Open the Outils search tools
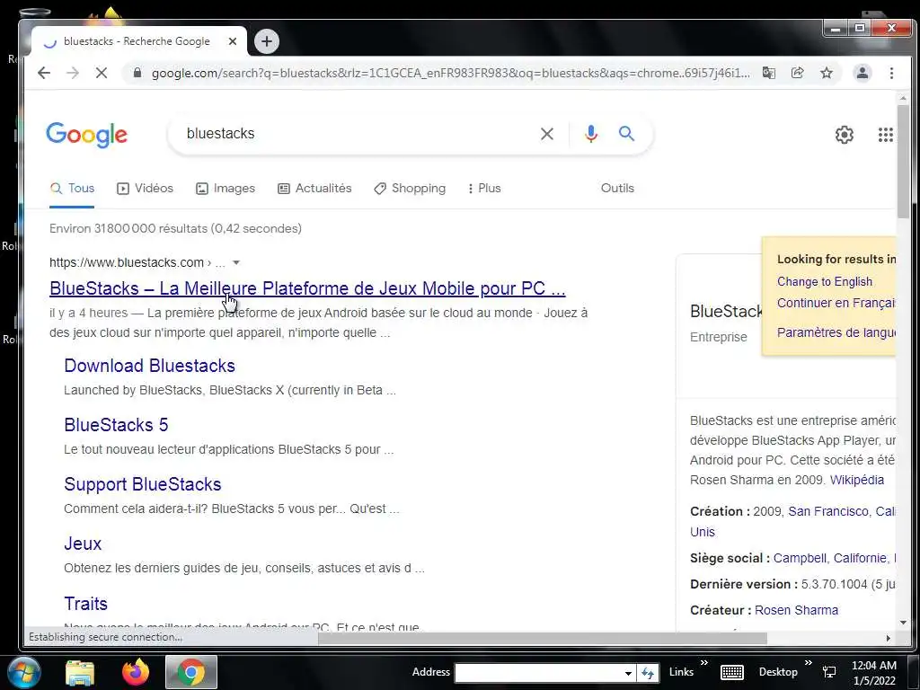Image resolution: width=920 pixels, height=690 pixels. pyautogui.click(x=617, y=189)
